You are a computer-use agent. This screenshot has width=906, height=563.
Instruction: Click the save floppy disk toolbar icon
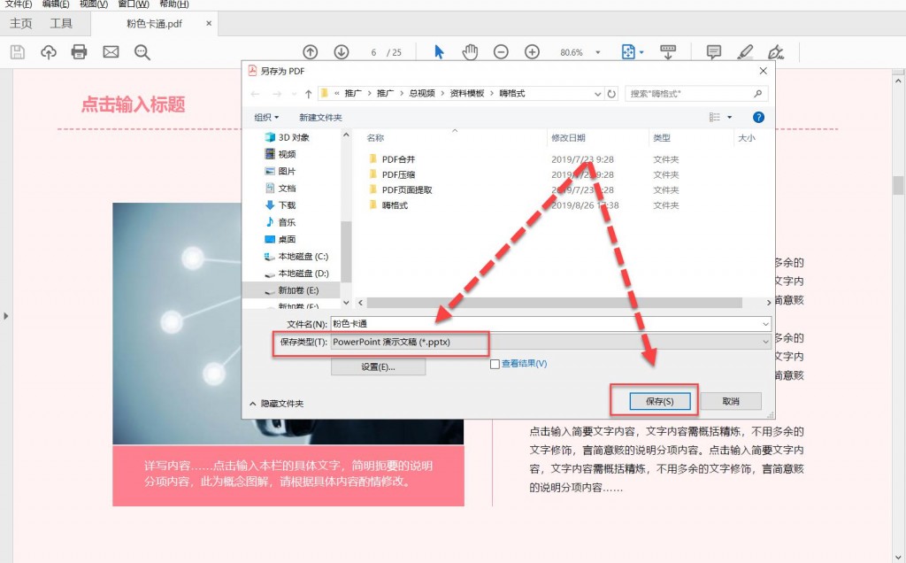(18, 52)
